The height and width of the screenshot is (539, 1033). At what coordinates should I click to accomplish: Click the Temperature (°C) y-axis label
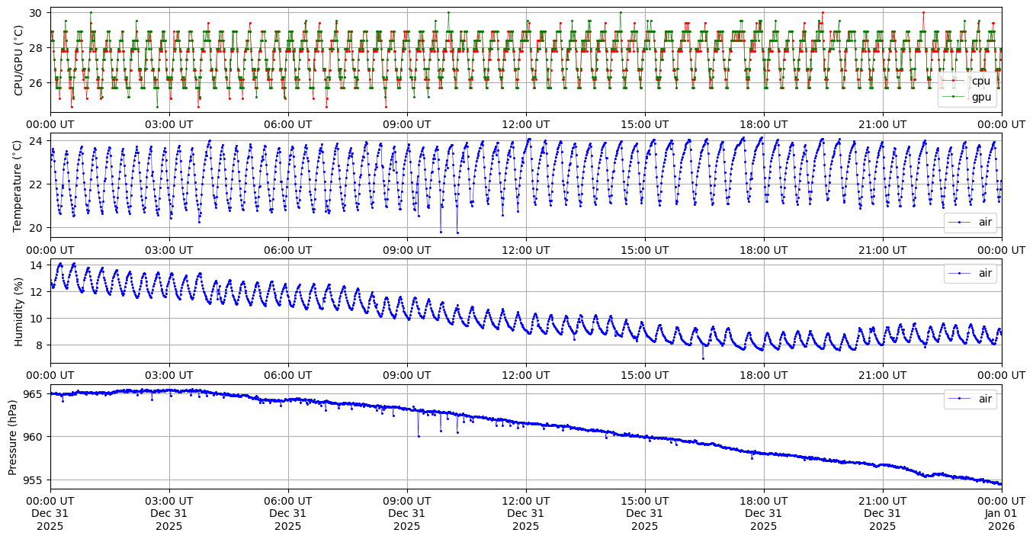coord(19,185)
